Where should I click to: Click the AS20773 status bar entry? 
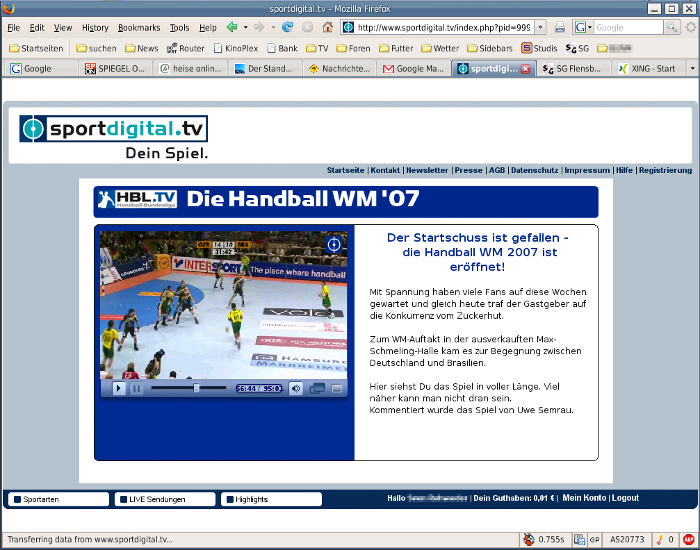coord(627,540)
